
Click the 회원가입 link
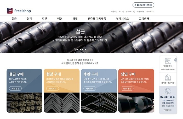(x=114, y=12)
